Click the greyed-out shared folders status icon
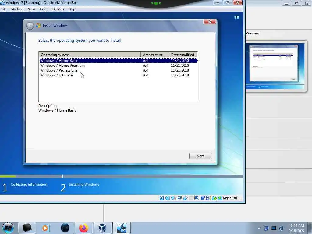Viewport: 312px width, 234px height. [191, 198]
